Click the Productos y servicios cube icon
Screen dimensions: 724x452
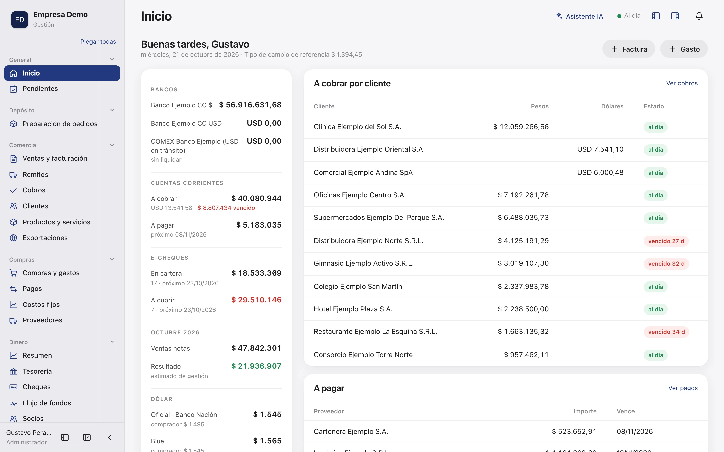coord(13,222)
